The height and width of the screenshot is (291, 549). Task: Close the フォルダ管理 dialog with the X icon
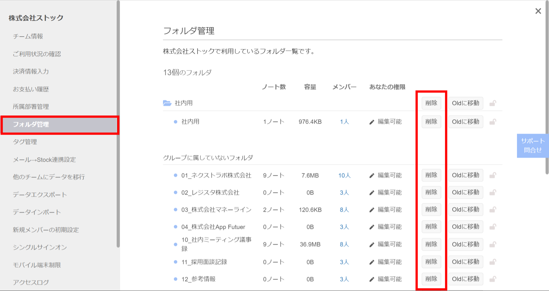(538, 11)
